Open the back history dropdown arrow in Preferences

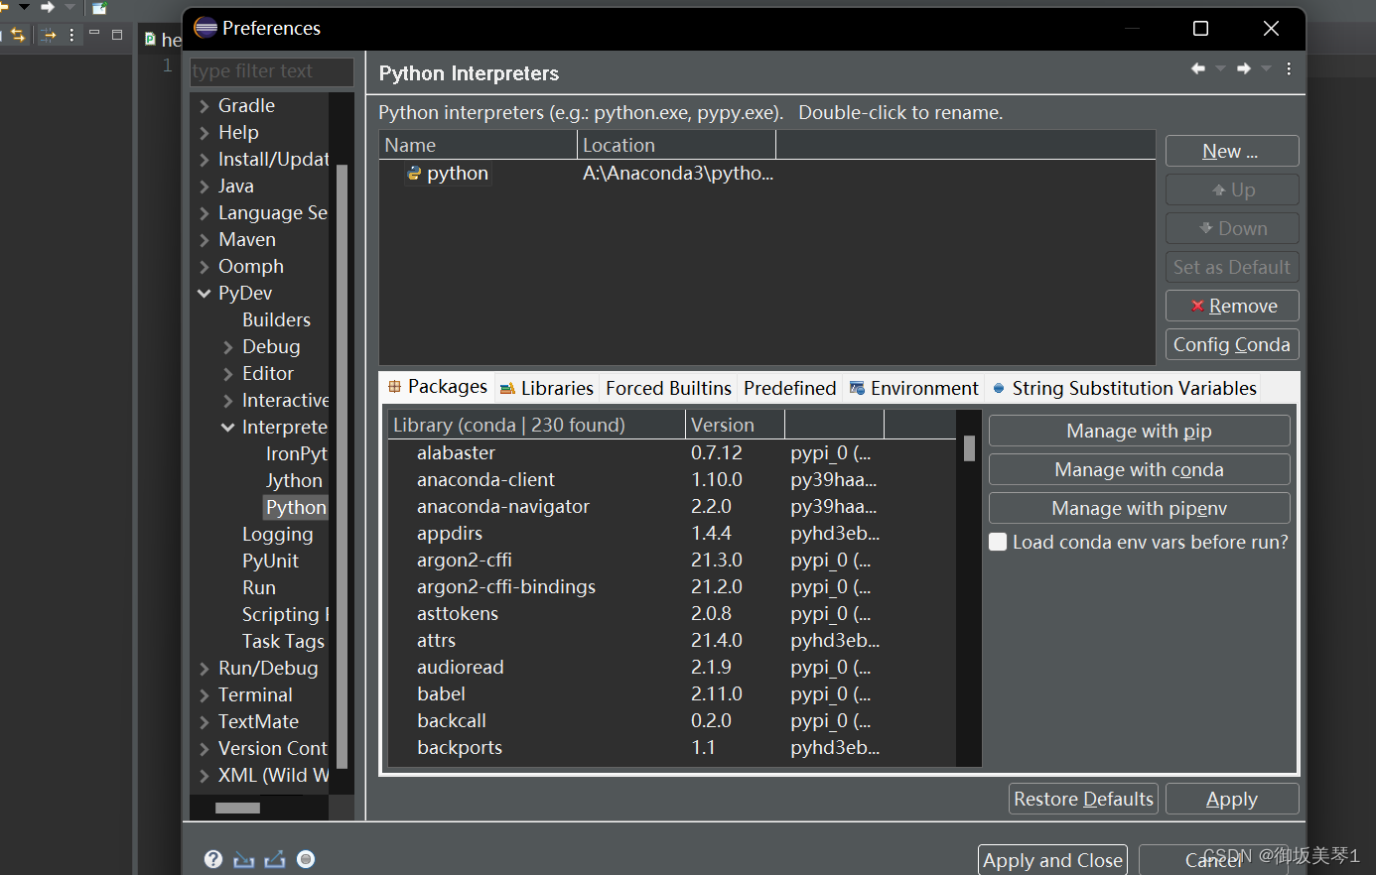1220,68
